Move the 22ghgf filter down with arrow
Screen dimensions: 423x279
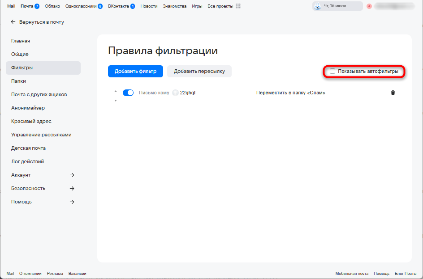pos(116,101)
